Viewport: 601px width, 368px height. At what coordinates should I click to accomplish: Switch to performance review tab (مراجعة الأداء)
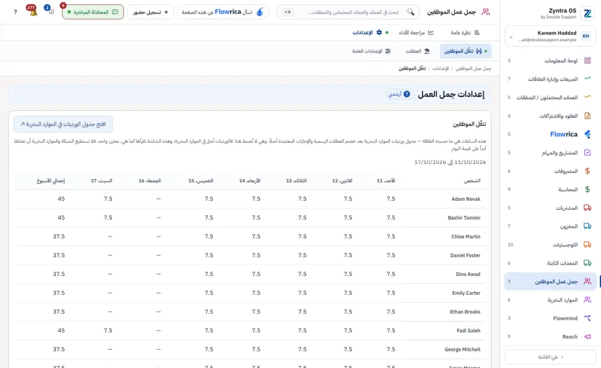coord(416,33)
